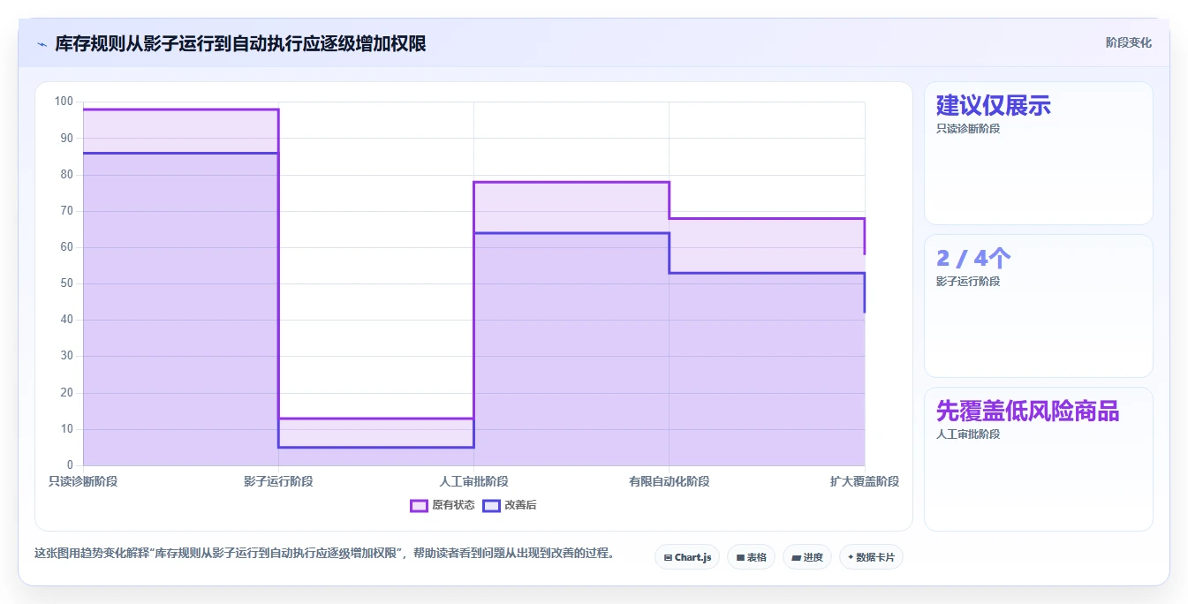The image size is (1188, 604).
Task: Click the 先覆盖低风险商品 card heading
Action: pos(1028,411)
